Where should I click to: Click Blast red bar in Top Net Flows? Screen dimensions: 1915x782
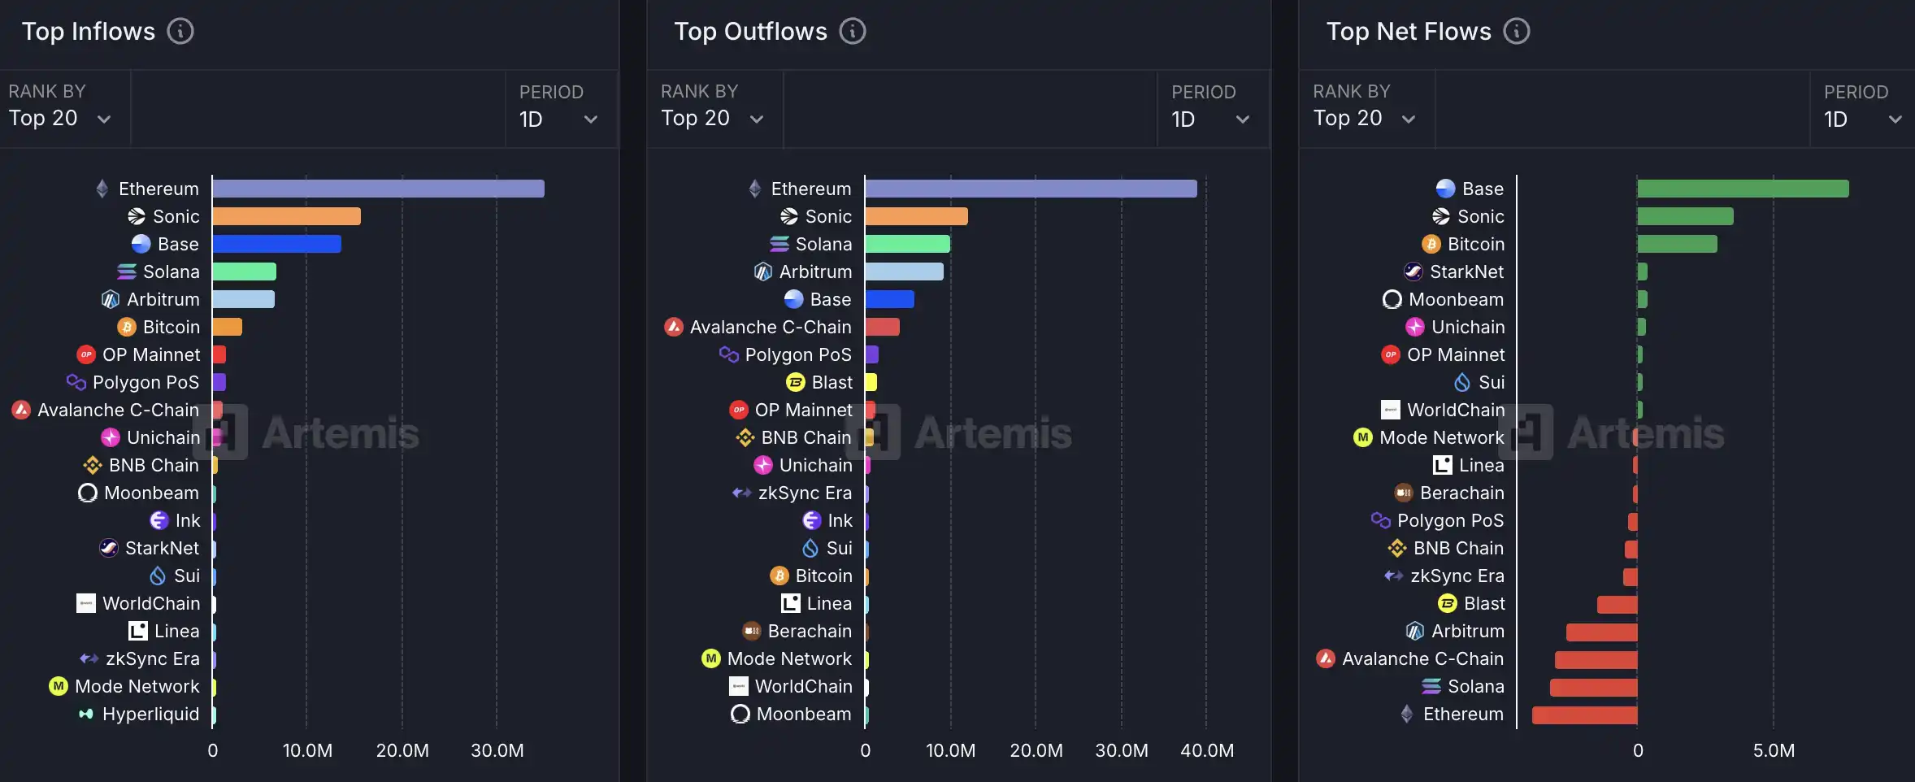click(1618, 605)
